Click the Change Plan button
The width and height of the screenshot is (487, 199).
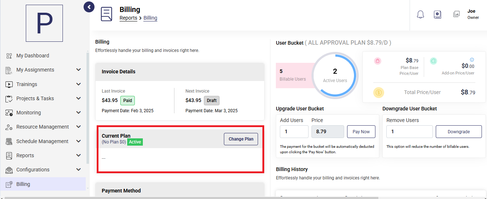point(241,139)
